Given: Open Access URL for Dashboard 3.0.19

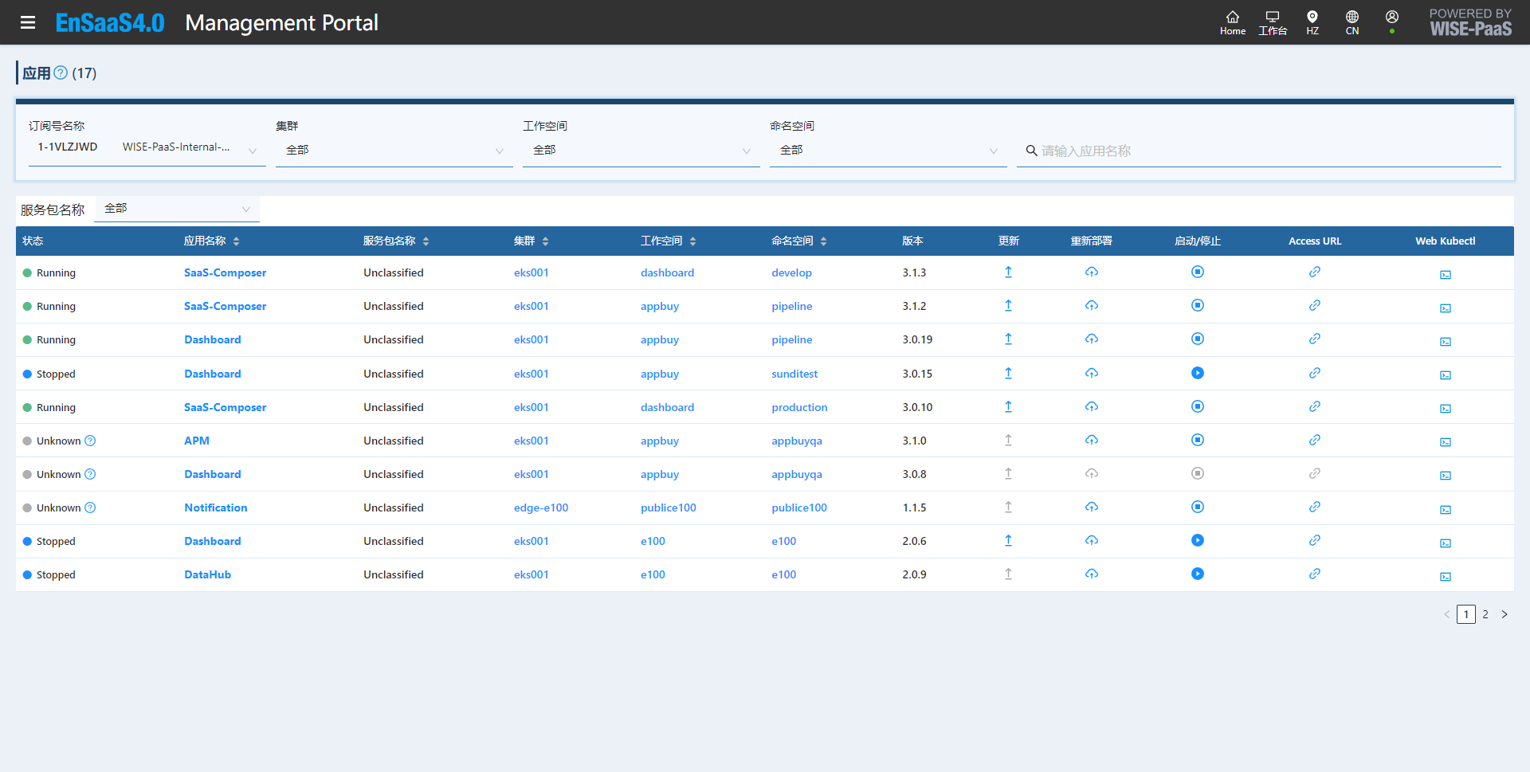Looking at the screenshot, I should [x=1315, y=339].
